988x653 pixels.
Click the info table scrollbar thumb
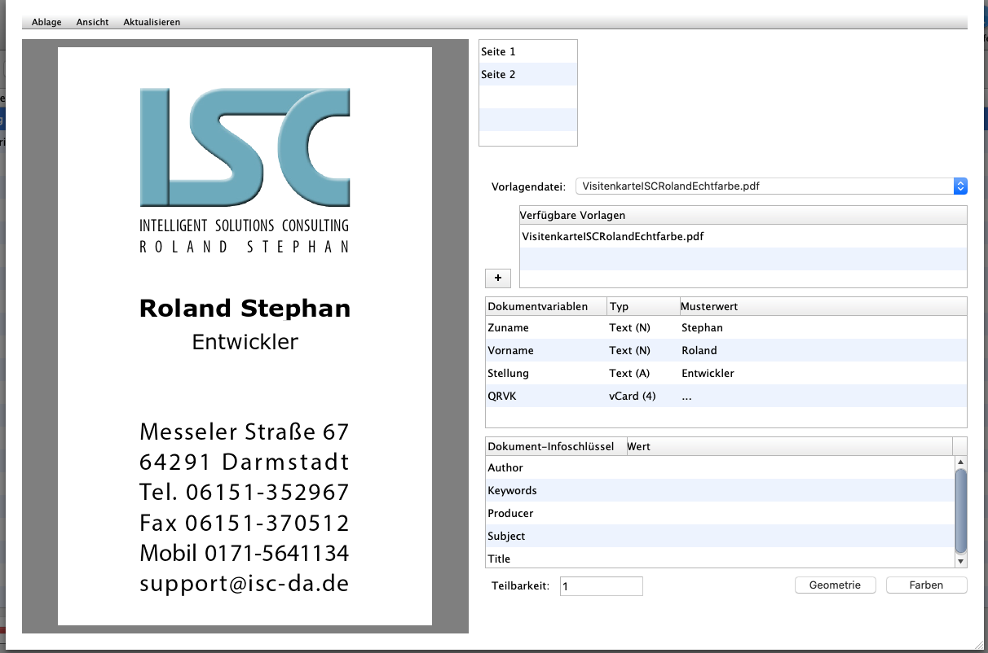pyautogui.click(x=960, y=511)
